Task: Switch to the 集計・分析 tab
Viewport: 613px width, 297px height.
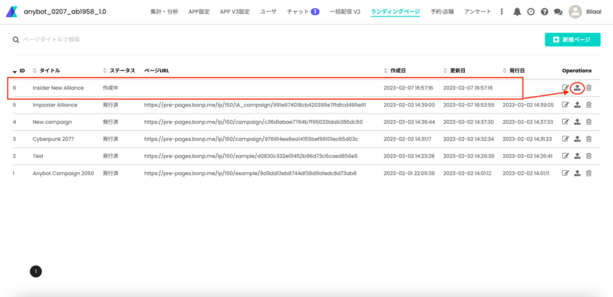Action: pyautogui.click(x=163, y=11)
